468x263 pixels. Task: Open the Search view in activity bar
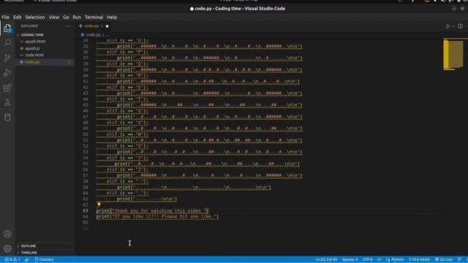(7, 42)
